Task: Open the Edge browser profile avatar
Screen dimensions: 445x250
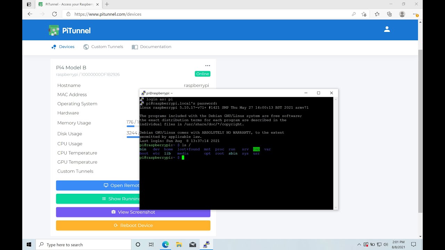Action: pos(402,14)
